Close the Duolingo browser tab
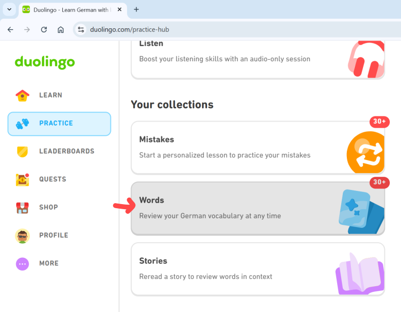Screen dimensions: 401x312 click(x=119, y=10)
